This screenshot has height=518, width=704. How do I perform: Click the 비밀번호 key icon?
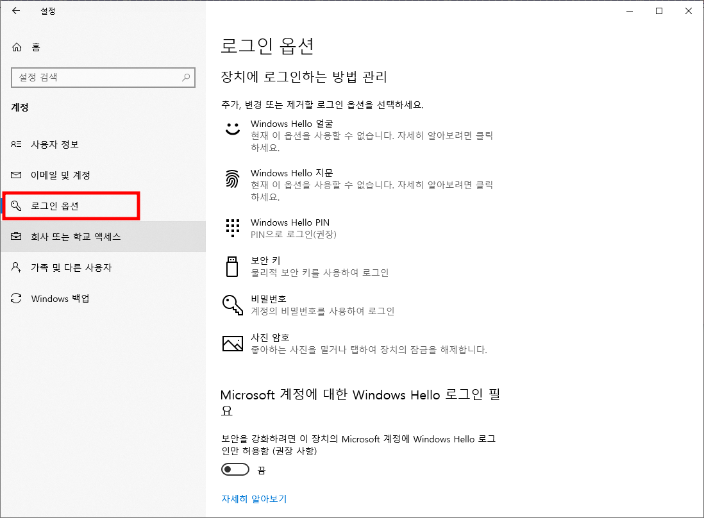[233, 305]
